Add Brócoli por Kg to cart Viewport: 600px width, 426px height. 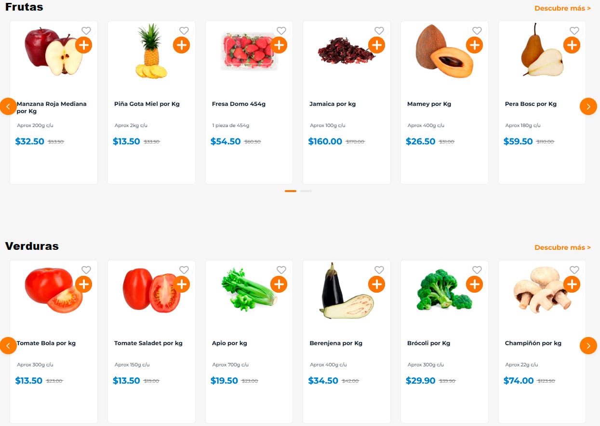click(474, 284)
